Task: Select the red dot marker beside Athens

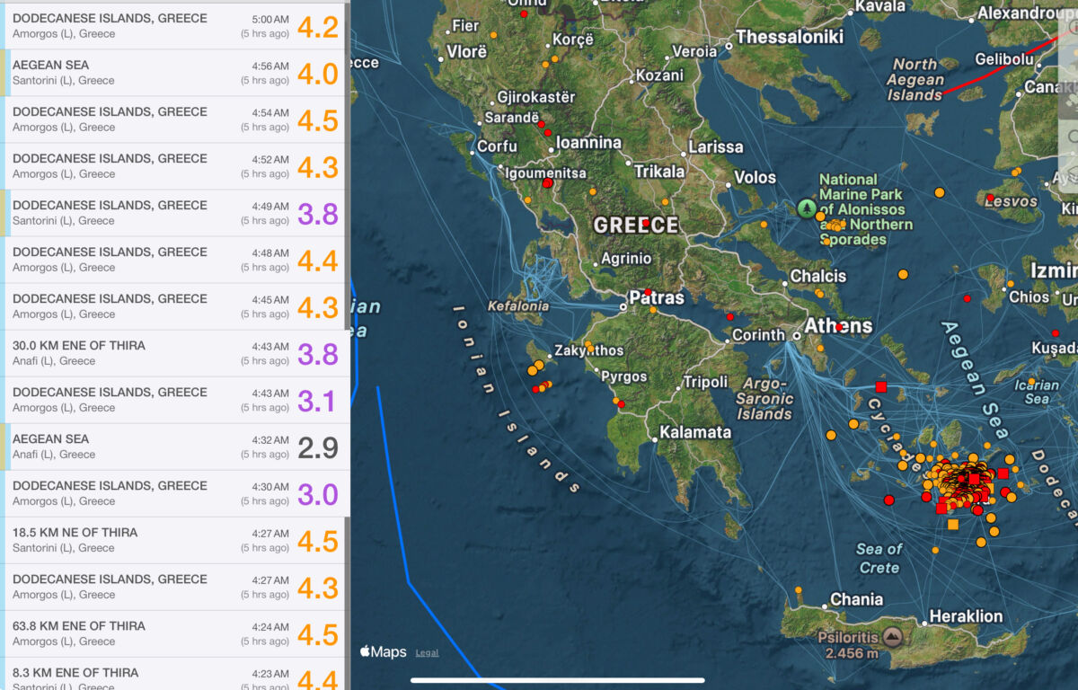Action: tap(839, 328)
